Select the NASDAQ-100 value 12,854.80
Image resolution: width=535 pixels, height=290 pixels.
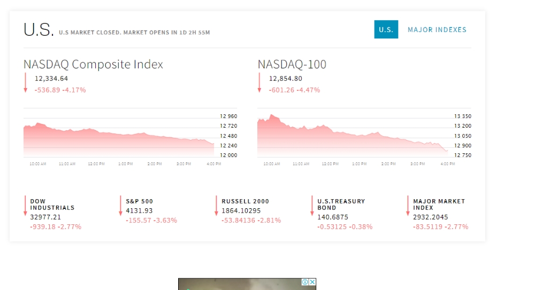pos(286,79)
